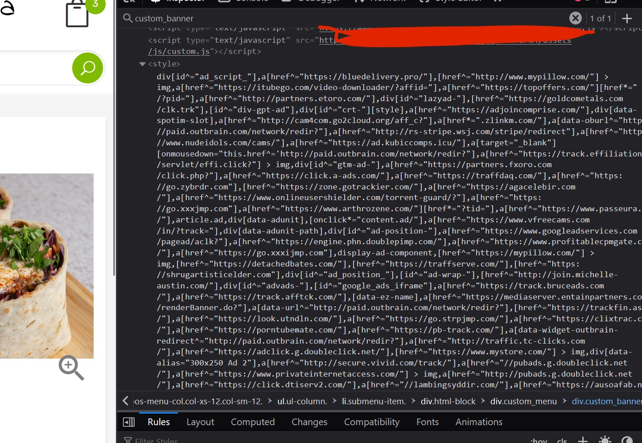Click the '1 of 1' search result count
The height and width of the screenshot is (443, 642).
coord(600,18)
